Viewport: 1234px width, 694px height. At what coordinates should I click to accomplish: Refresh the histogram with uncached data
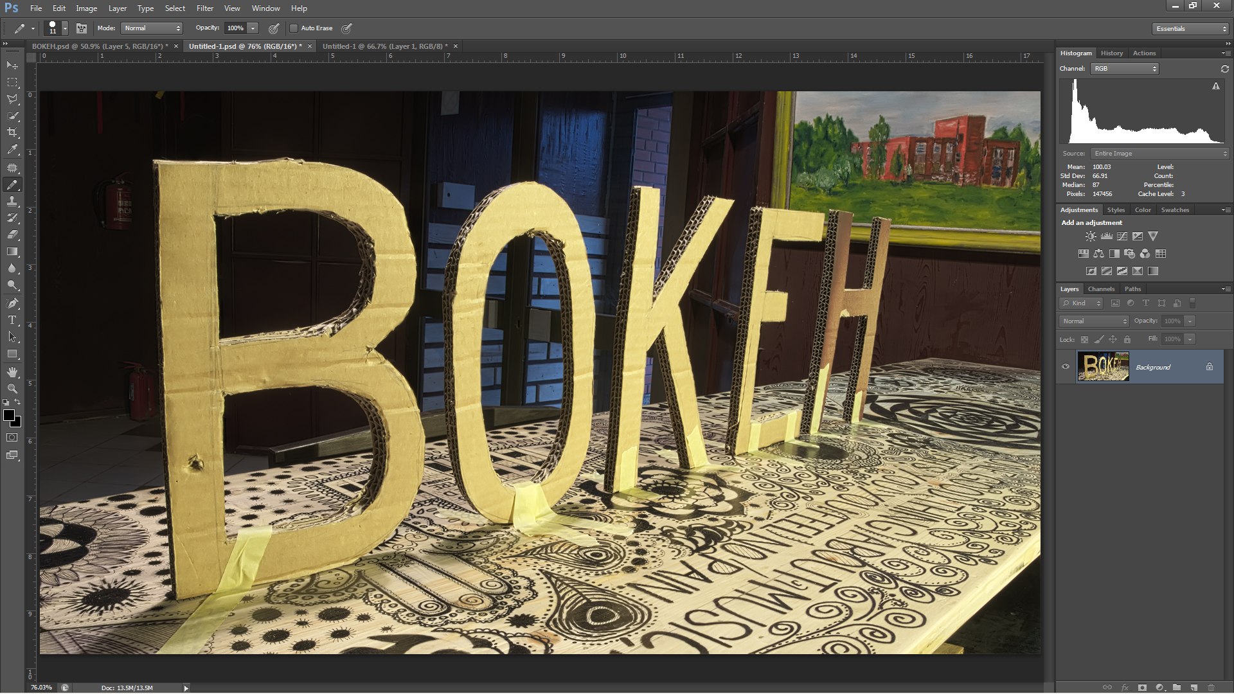[1224, 69]
